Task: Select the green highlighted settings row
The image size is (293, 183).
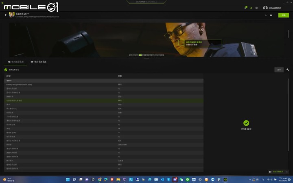Action: coord(104,100)
